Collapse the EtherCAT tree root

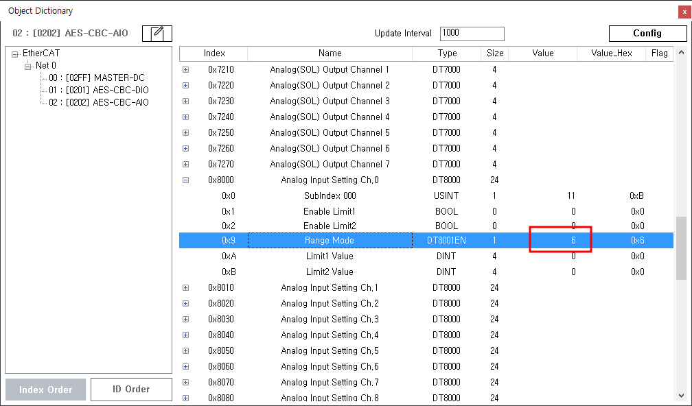click(x=15, y=53)
